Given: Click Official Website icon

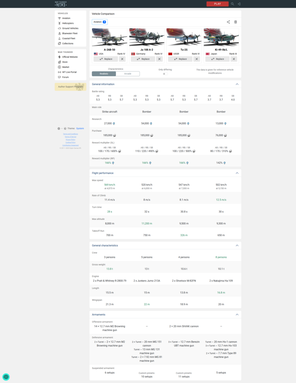Looking at the screenshot, I should point(59,57).
